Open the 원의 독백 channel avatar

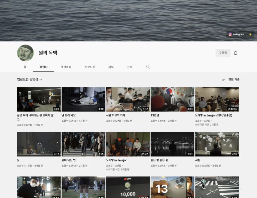tap(25, 53)
